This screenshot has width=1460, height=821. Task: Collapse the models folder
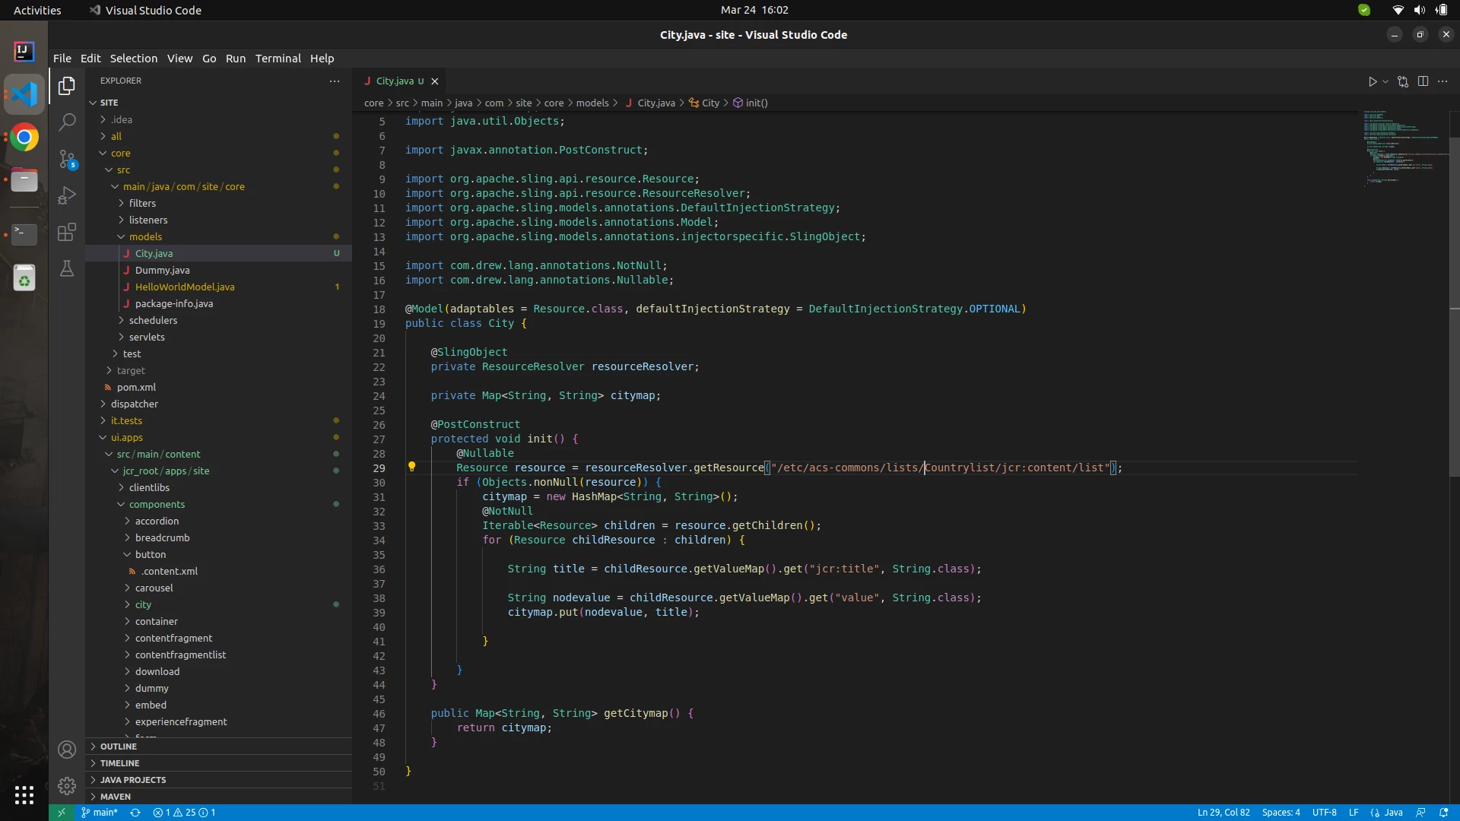[x=145, y=236]
